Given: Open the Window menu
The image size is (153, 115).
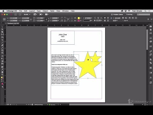Looking at the screenshot, I should pos(65,11).
